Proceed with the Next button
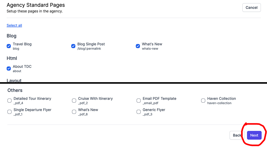 coord(254,135)
